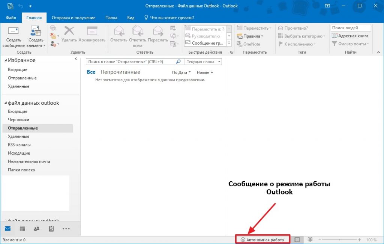Image resolution: width=384 pixels, height=244 pixels.
Task: Open the Текущая папка search scope dropdown
Action: coord(204,62)
